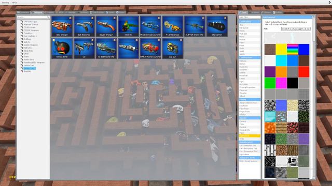The image size is (332, 186).
Task: Select the Roblox Gear category
Action: pos(29,60)
